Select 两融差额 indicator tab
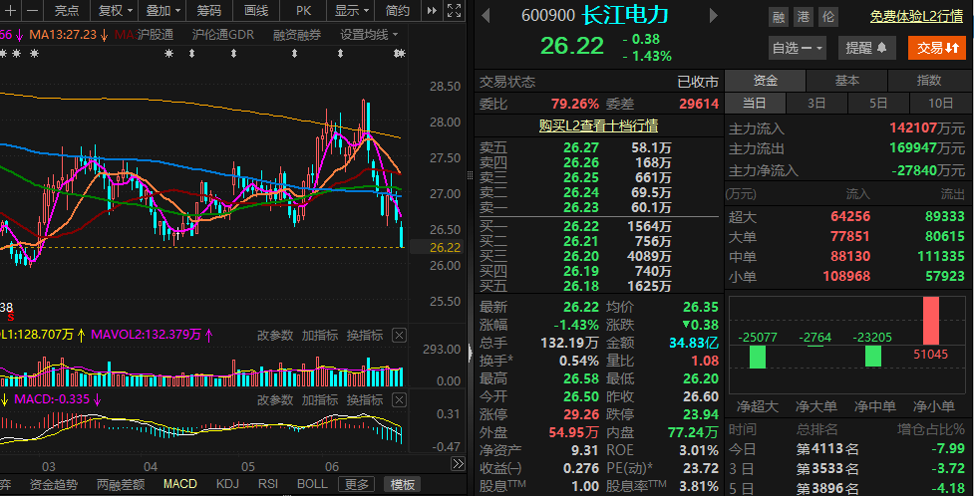The image size is (974, 496). [x=122, y=484]
